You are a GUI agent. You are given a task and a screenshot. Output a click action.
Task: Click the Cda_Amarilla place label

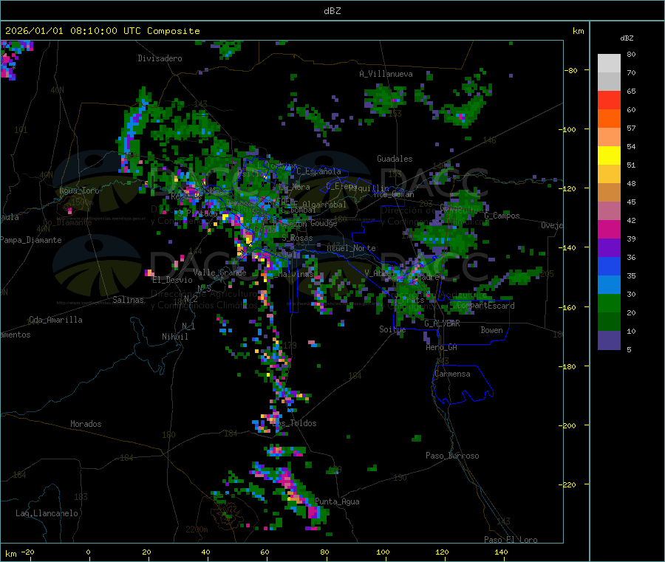[x=55, y=320]
